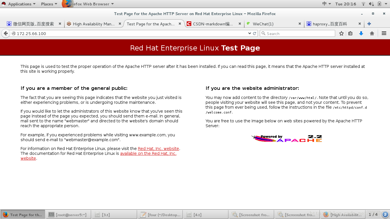This screenshot has height=219, width=390.
Task: Go to the Firefox home page icon
Action: [372, 33]
